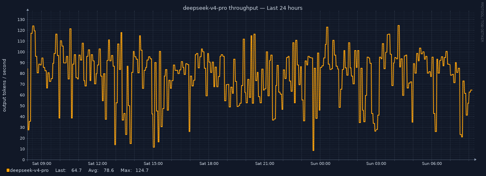Viewport: 486px width, 176px height.
Task: Click the Last value '64.7'
Action: [x=76, y=170]
